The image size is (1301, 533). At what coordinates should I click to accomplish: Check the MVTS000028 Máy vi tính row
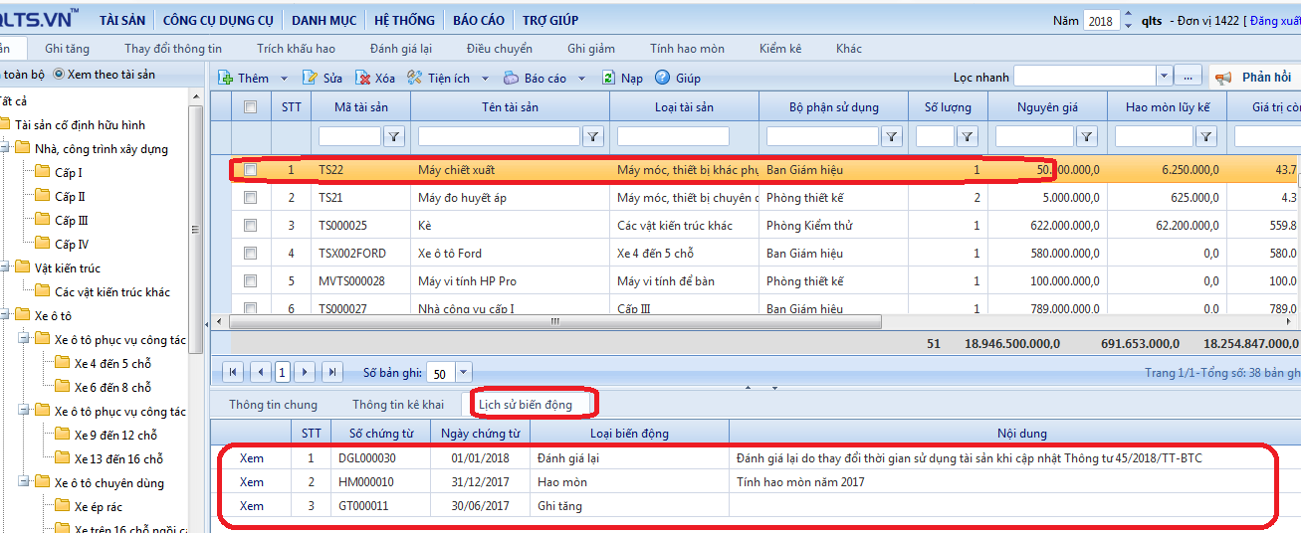coord(251,281)
